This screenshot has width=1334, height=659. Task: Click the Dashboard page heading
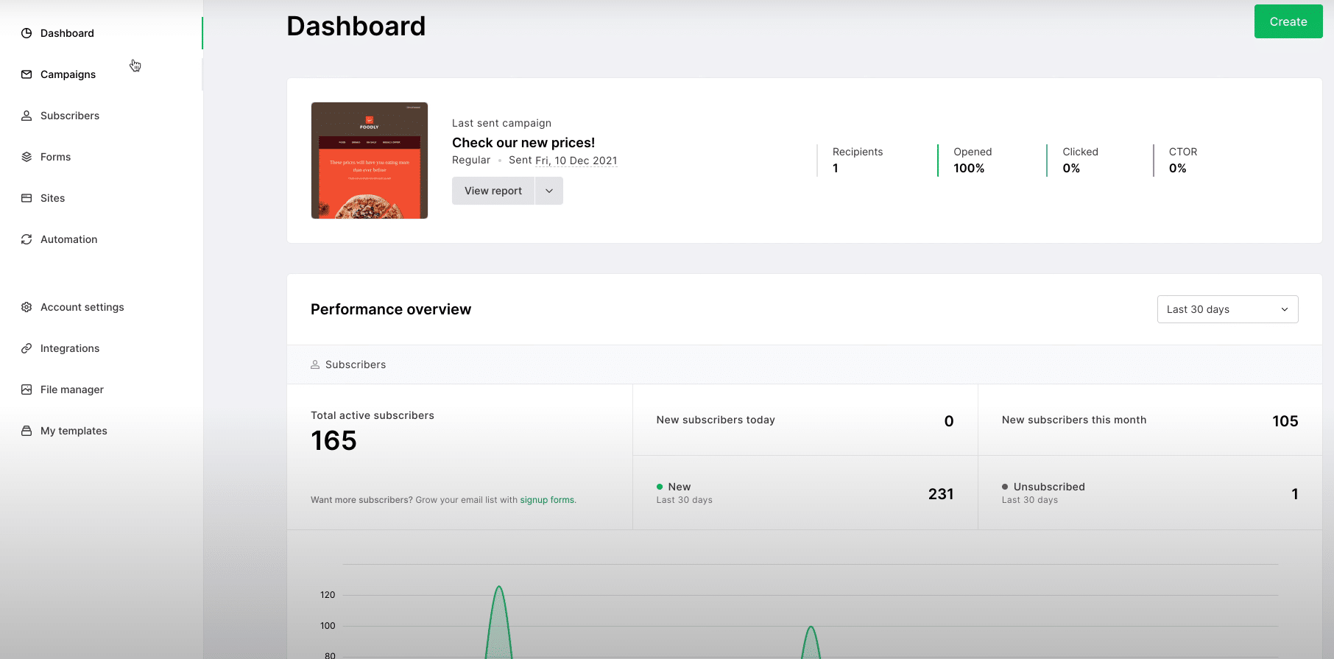[x=356, y=27]
